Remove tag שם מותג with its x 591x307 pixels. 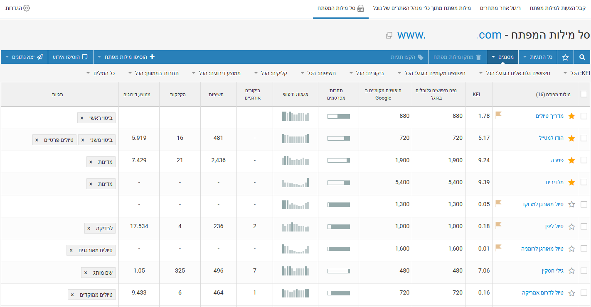pyautogui.click(x=86, y=273)
